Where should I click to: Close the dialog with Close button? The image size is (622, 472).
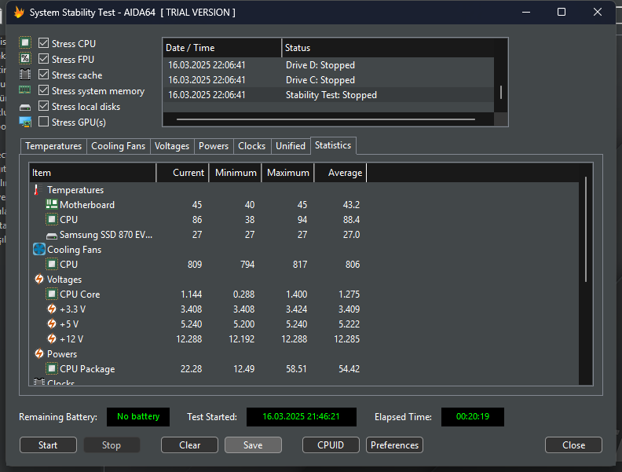point(573,445)
